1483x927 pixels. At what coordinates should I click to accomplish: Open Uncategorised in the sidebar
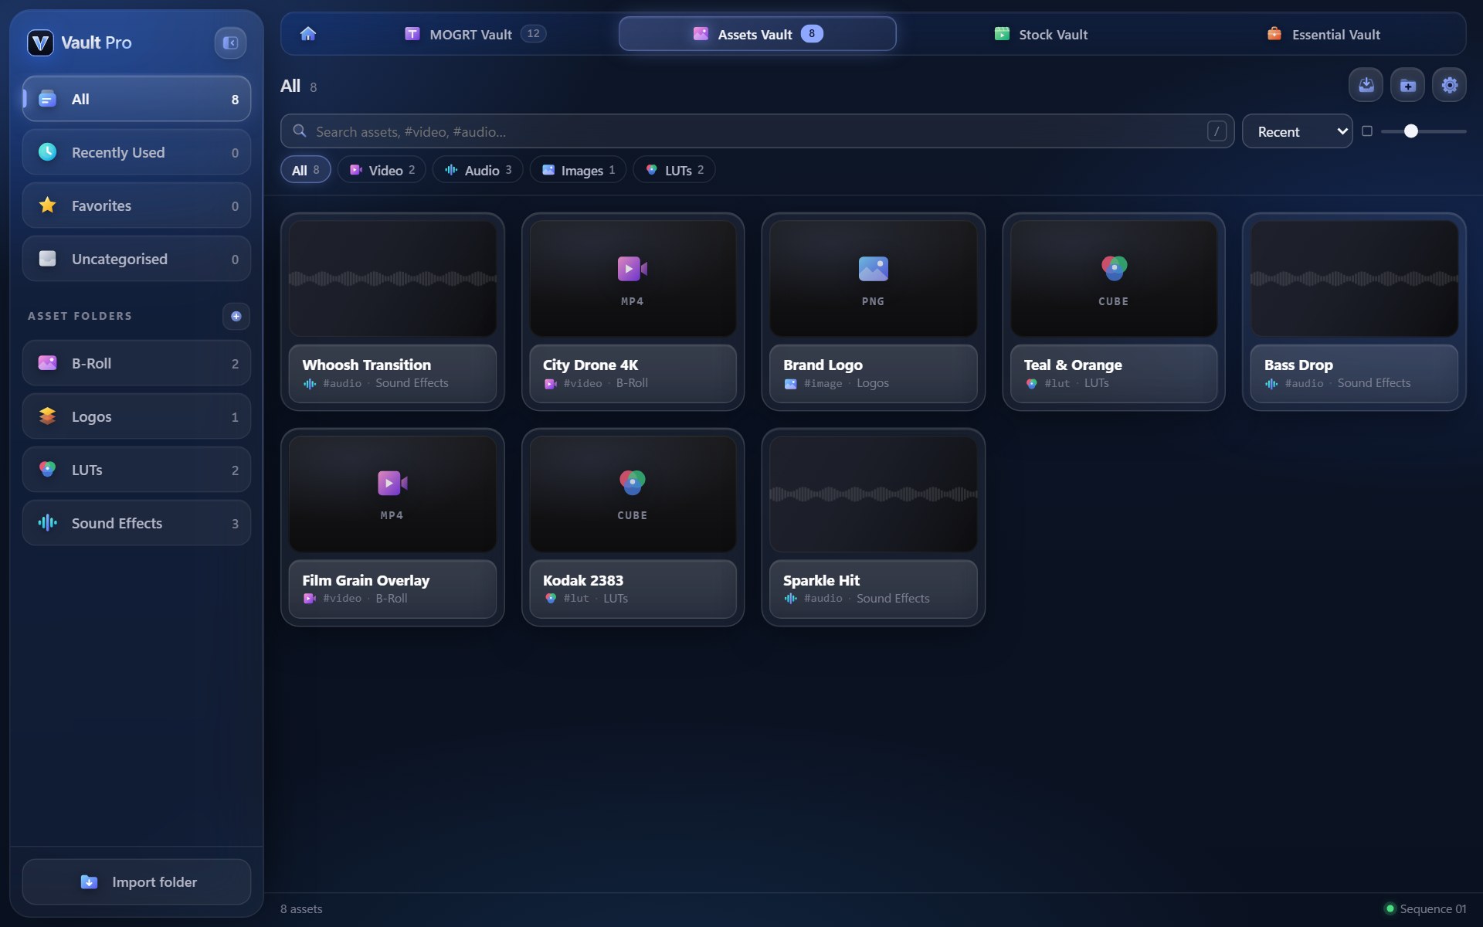[x=137, y=259]
